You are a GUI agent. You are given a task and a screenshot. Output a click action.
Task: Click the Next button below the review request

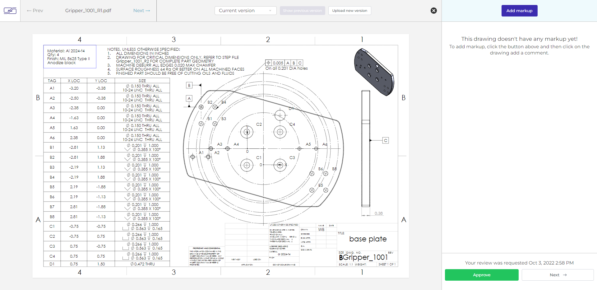click(558, 275)
